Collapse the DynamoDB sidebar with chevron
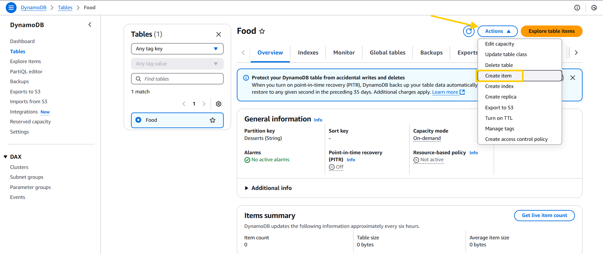 [90, 25]
